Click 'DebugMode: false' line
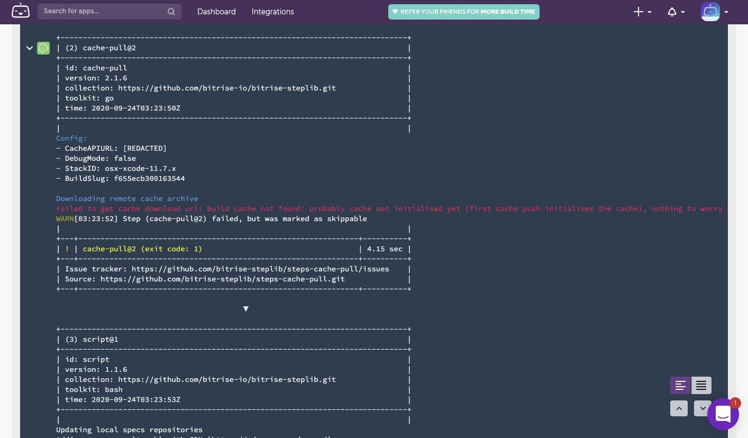 tap(96, 158)
